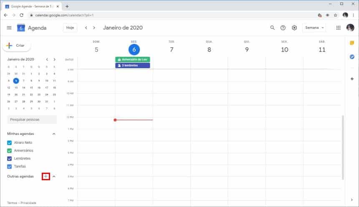Go to the next week arrow
This screenshot has height=207, width=359.
coord(94,28)
